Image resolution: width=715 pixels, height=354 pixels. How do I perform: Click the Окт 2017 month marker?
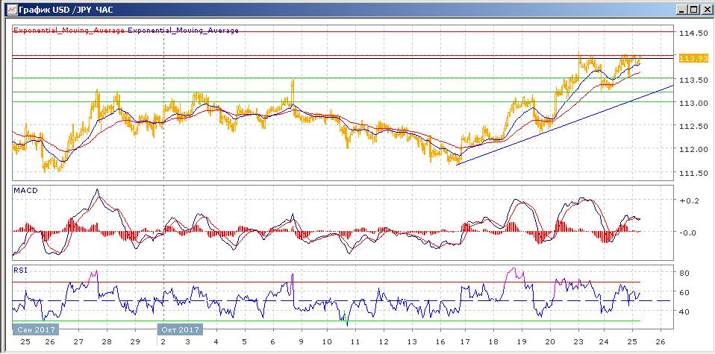coord(181,329)
